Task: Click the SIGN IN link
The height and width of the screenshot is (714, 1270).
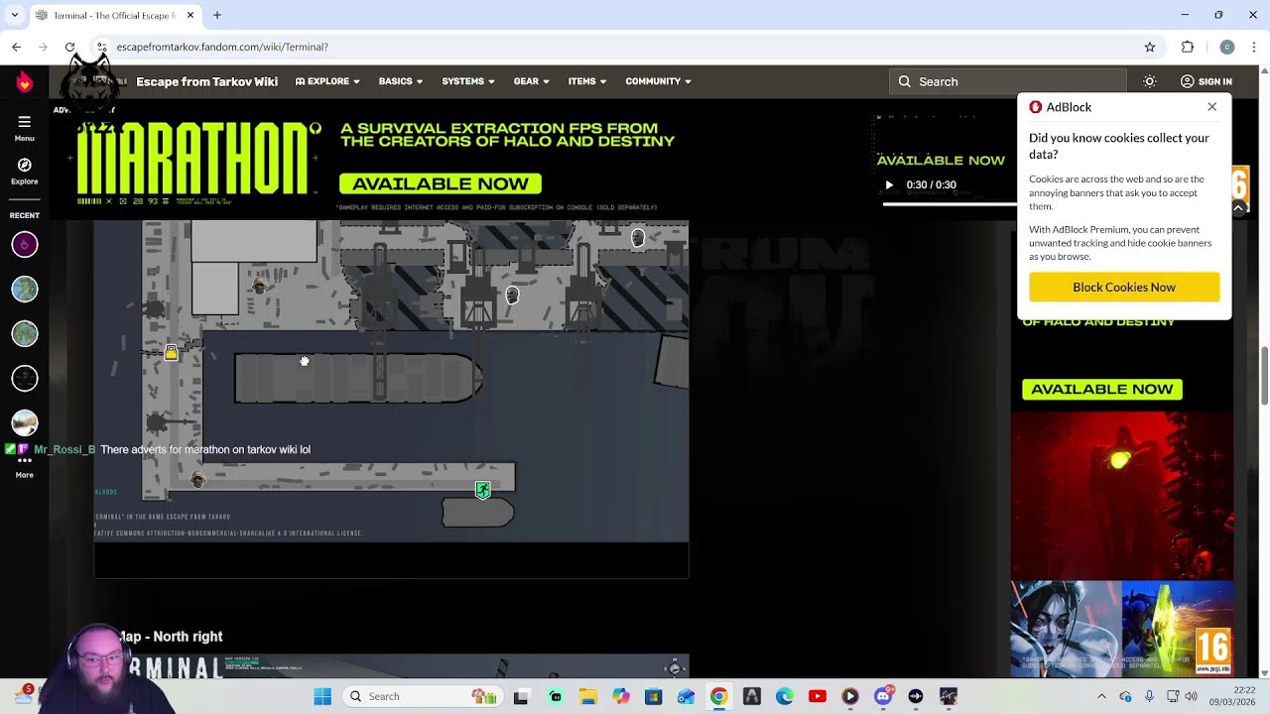Action: coord(1214,81)
